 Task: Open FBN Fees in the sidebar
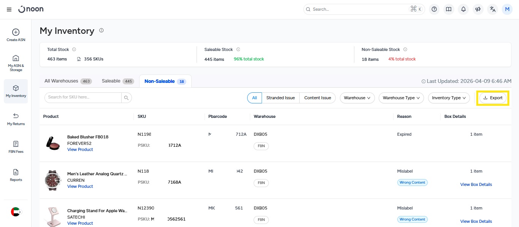[16, 147]
